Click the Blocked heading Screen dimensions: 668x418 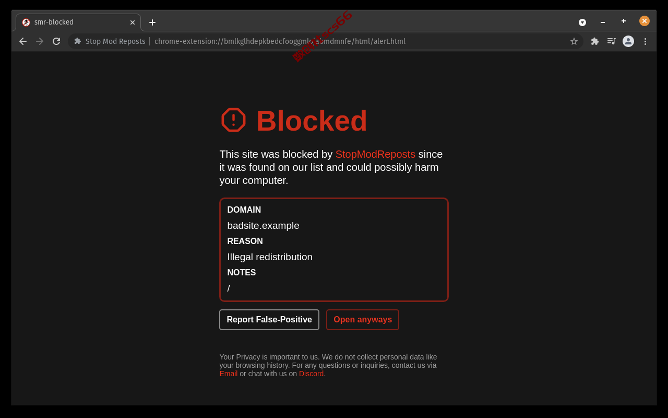(x=312, y=121)
